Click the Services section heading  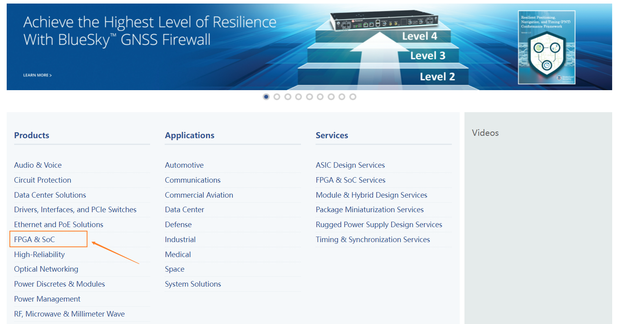click(x=332, y=135)
